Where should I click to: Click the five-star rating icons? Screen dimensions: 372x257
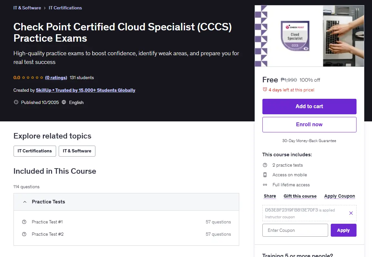point(33,78)
